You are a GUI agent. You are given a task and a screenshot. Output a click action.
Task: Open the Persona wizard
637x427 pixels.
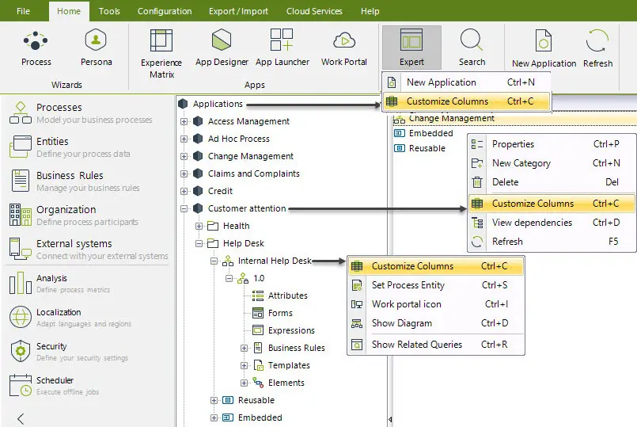[96, 48]
